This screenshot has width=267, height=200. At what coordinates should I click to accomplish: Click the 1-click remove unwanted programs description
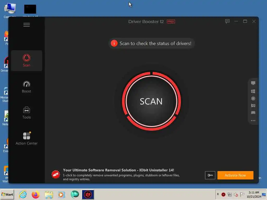(x=121, y=177)
